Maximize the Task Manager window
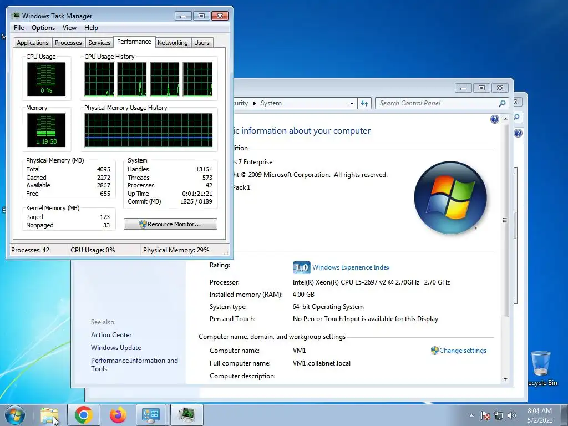The height and width of the screenshot is (426, 568). [201, 16]
